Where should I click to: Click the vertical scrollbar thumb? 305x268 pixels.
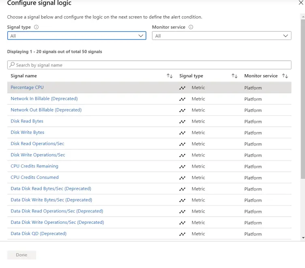[x=303, y=97]
